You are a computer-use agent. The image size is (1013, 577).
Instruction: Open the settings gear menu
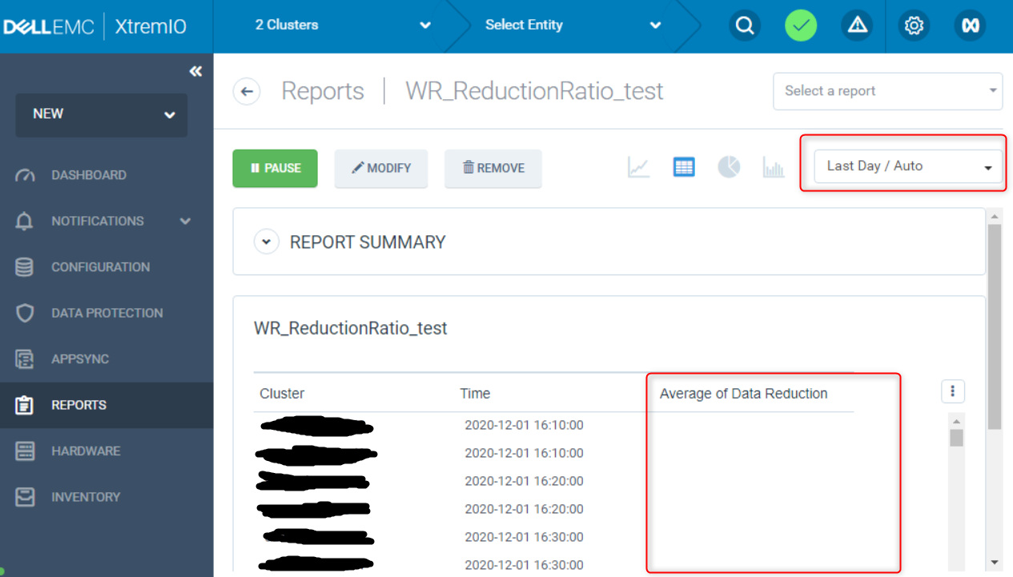914,26
